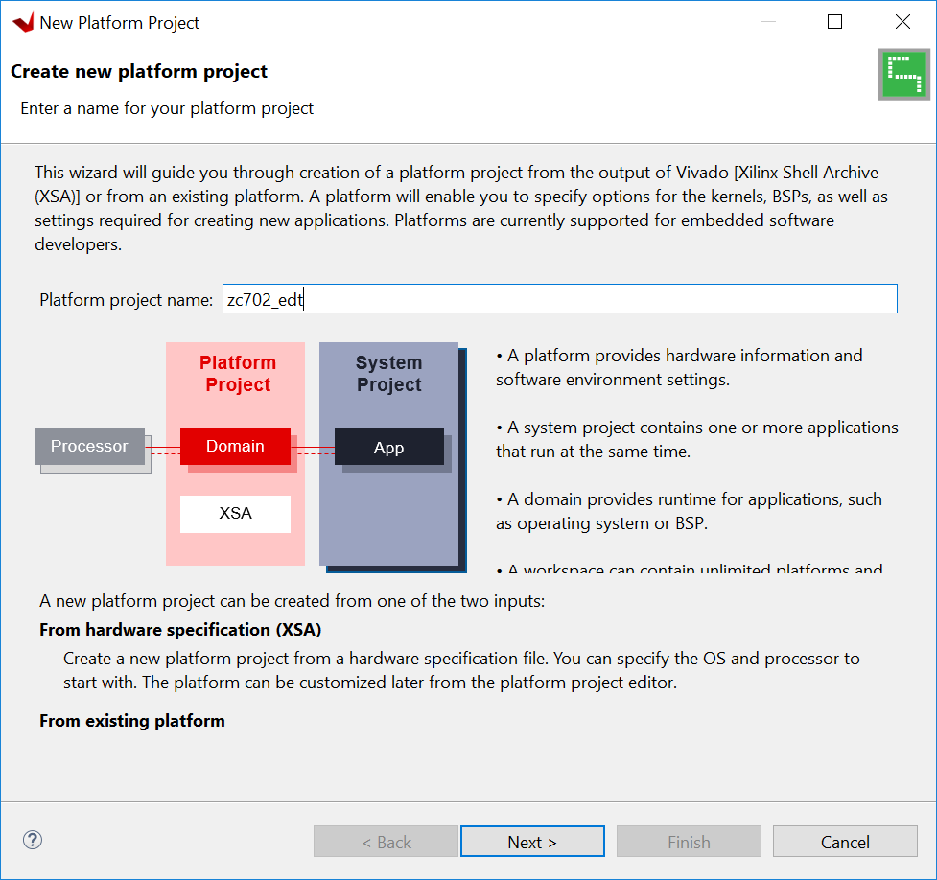Click the Platform Project diagram heading
This screenshot has height=880, width=937.
pyautogui.click(x=237, y=374)
